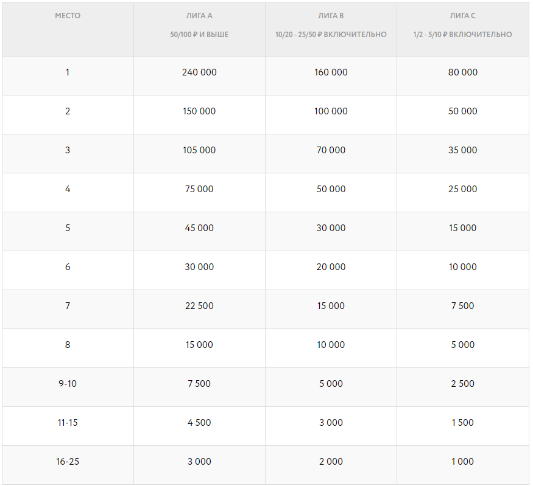Select the 240 000 first-place prize cell
The width and height of the screenshot is (533, 486).
coord(199,72)
